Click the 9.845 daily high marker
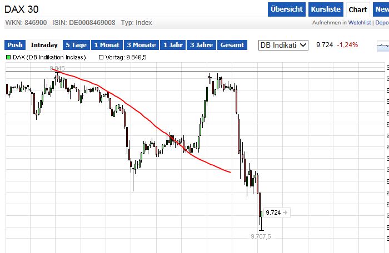 point(57,68)
